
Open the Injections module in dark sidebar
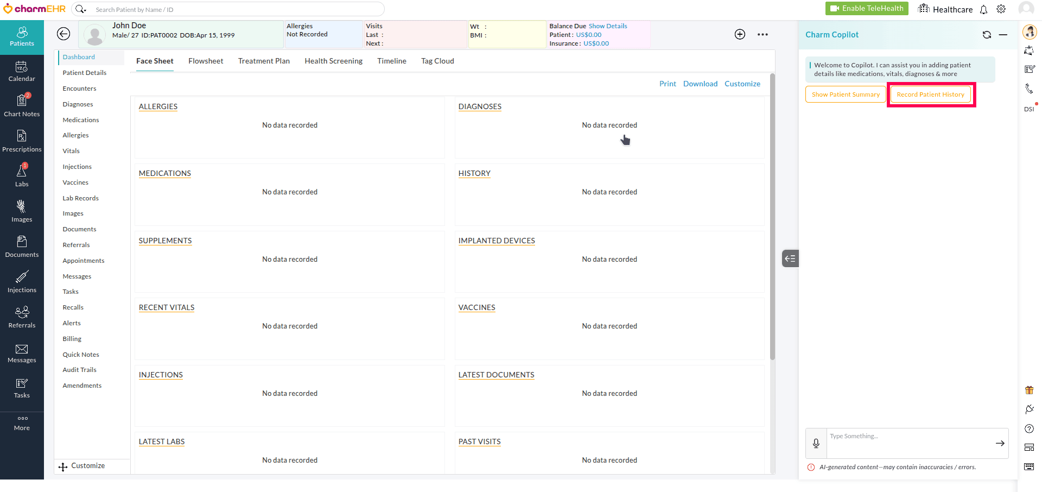coord(22,282)
